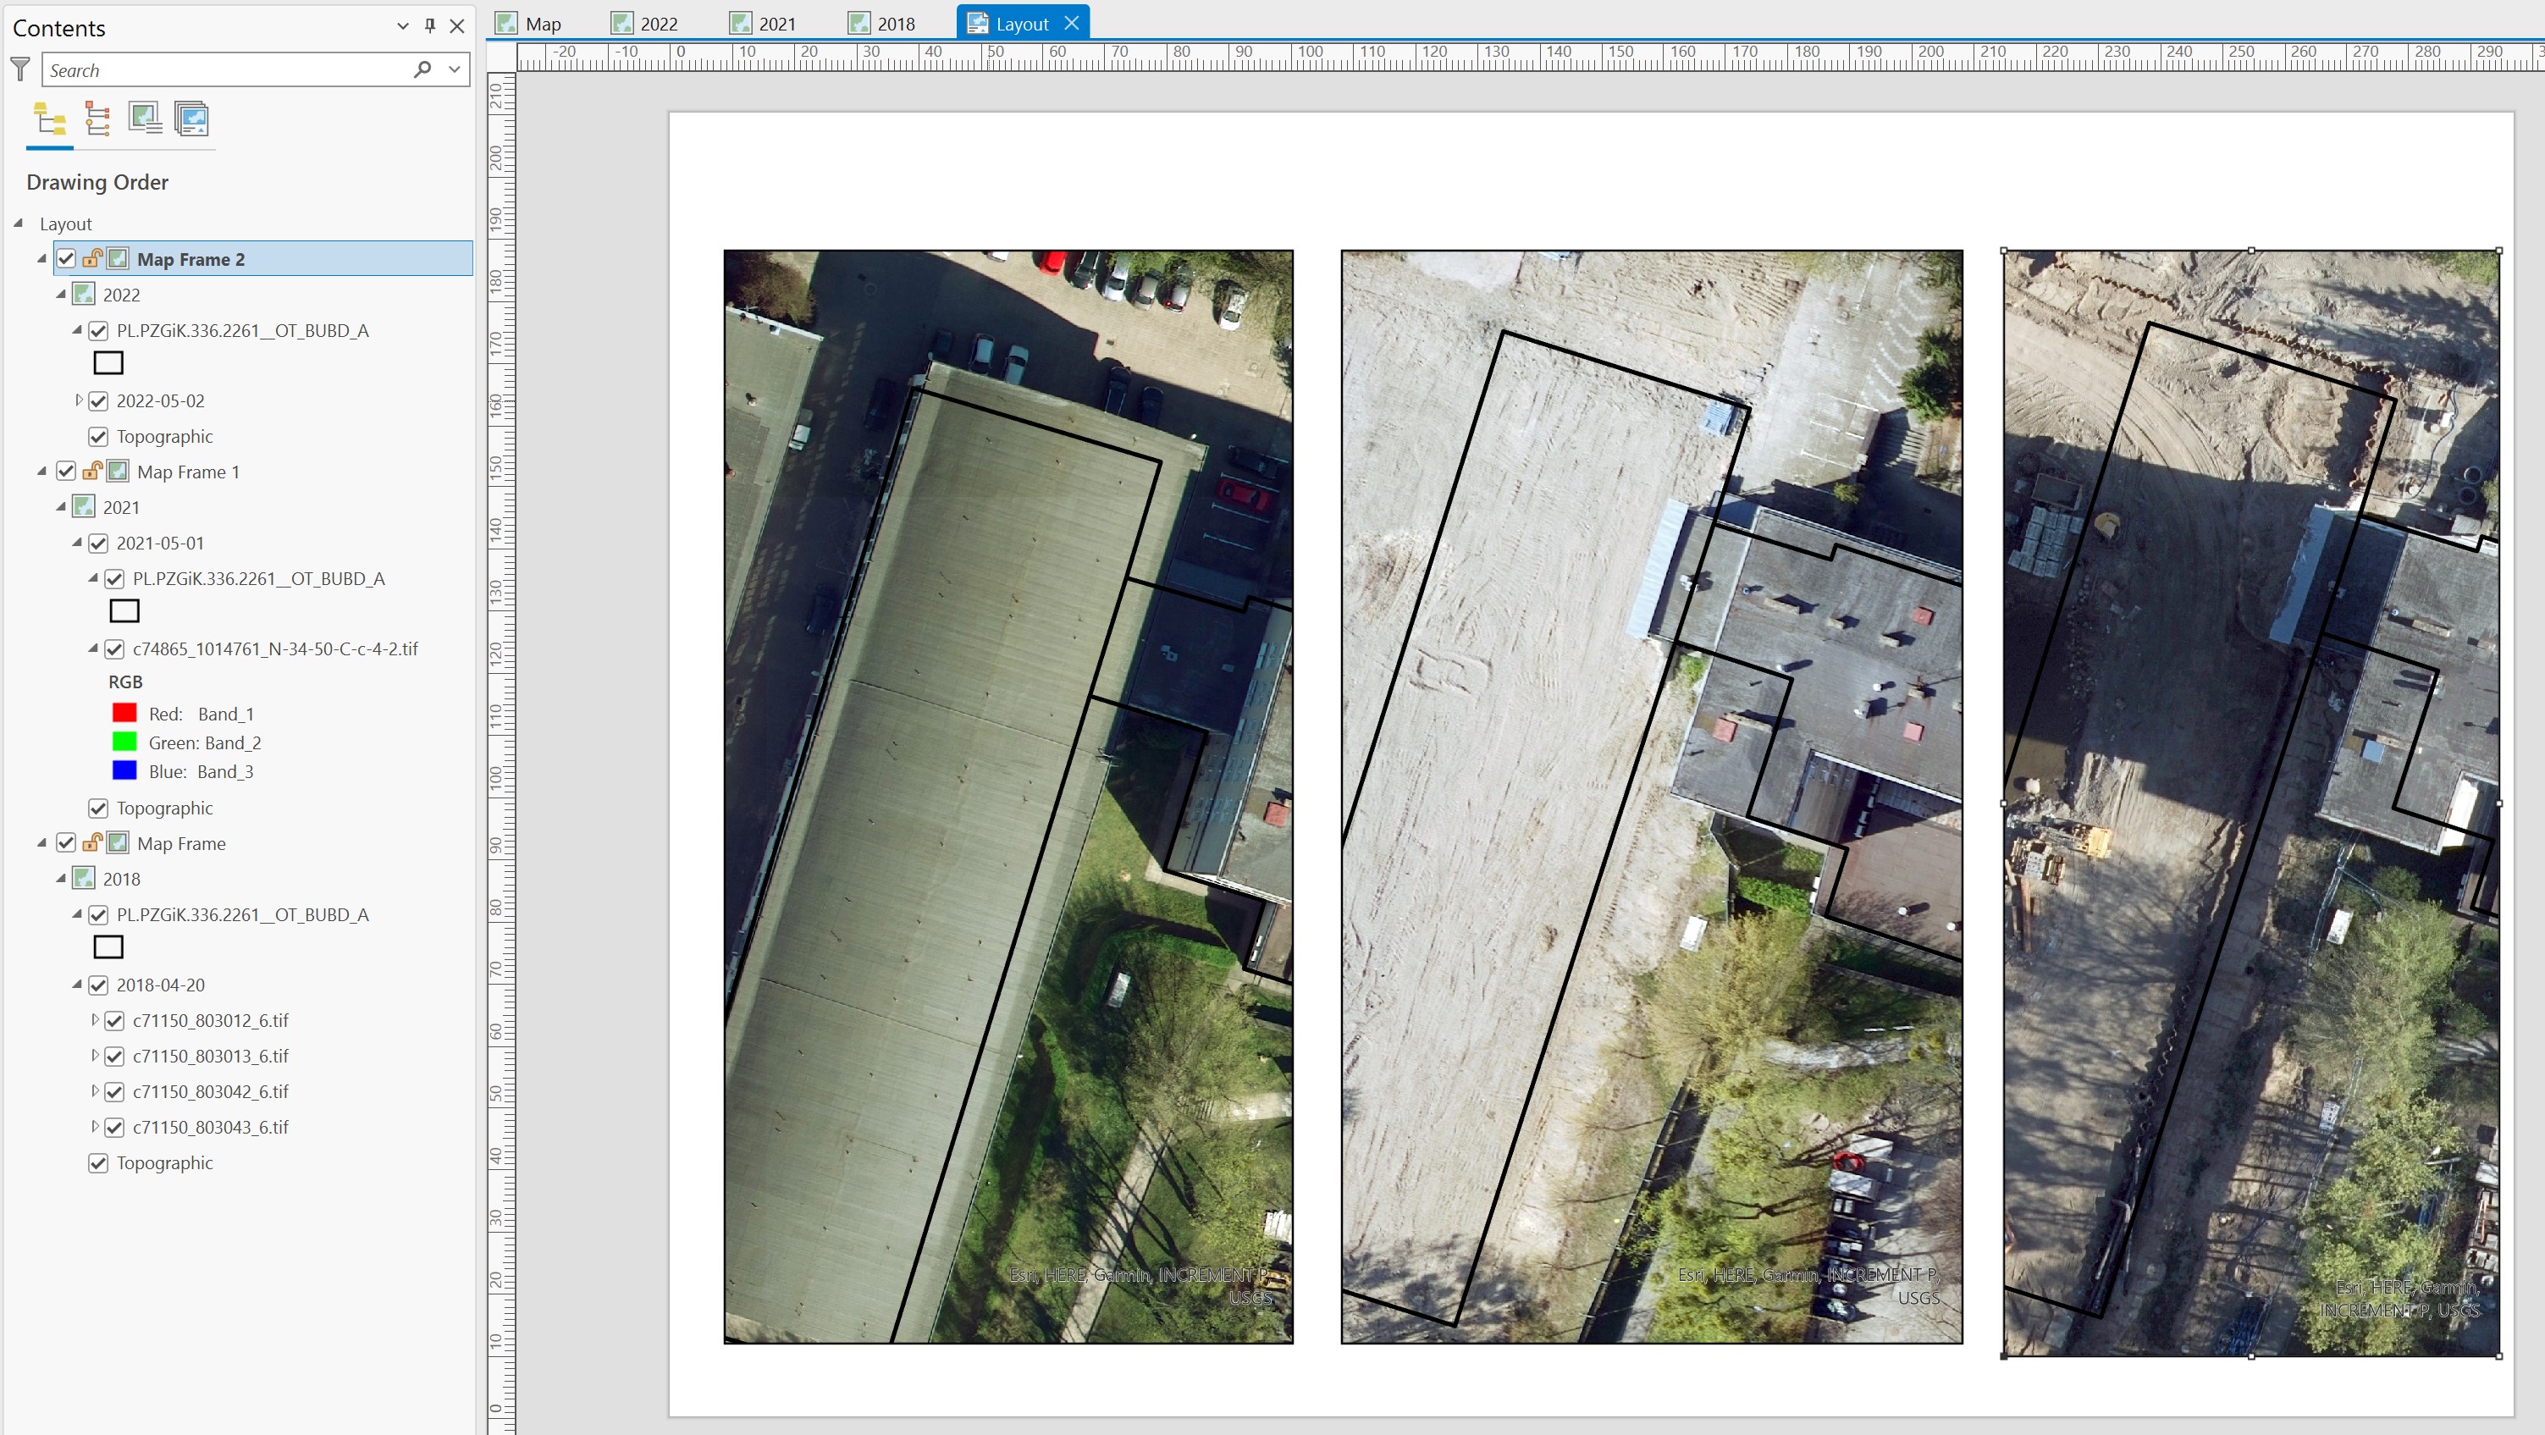
Task: Collapse the Map Frame 1 node
Action: pos(41,471)
